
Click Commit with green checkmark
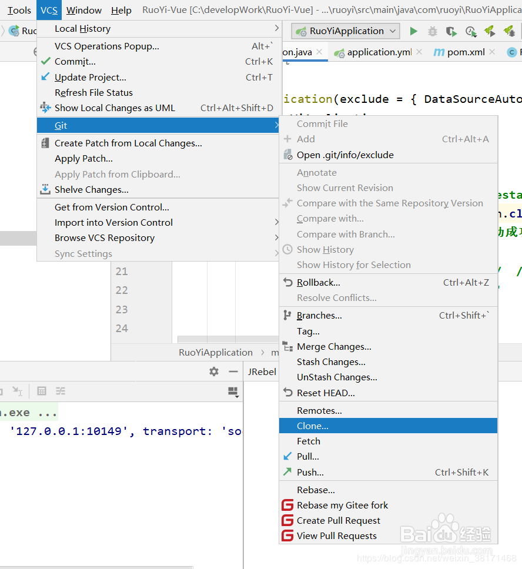159,62
